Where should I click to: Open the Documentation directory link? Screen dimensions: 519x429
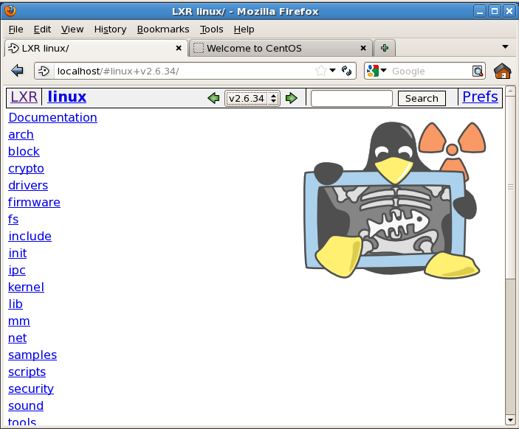click(x=53, y=118)
